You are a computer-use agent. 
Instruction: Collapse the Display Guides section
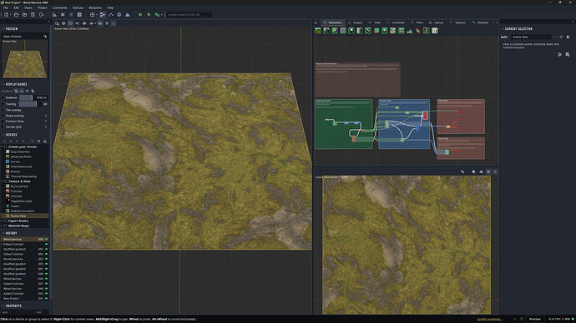point(3,84)
